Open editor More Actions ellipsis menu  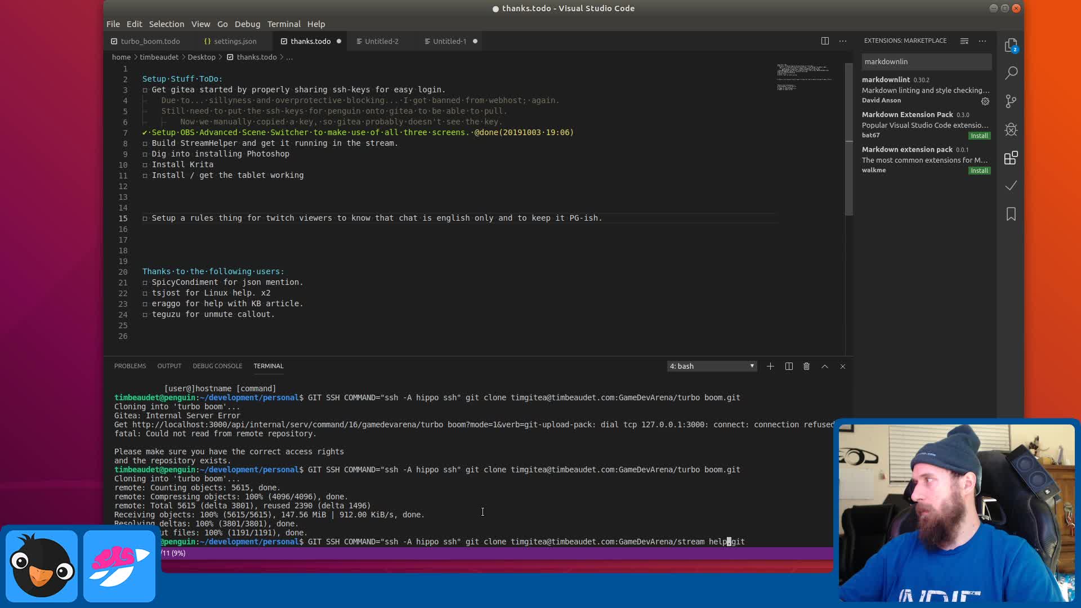tap(843, 41)
